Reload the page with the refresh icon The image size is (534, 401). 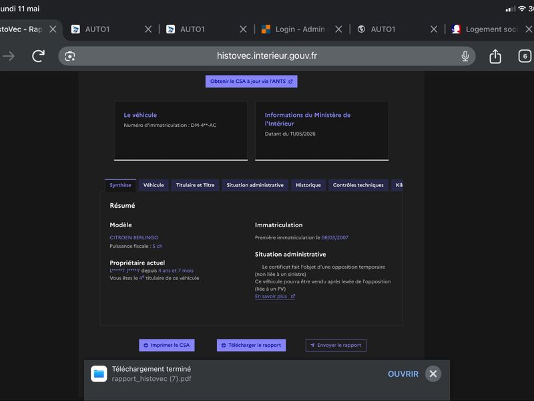click(x=38, y=56)
